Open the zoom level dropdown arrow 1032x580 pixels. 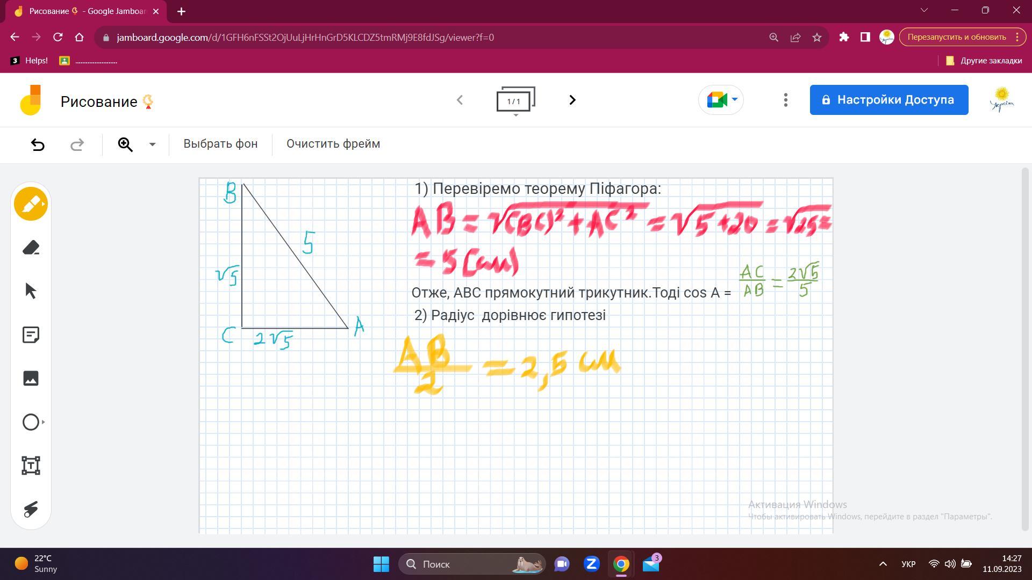[152, 144]
